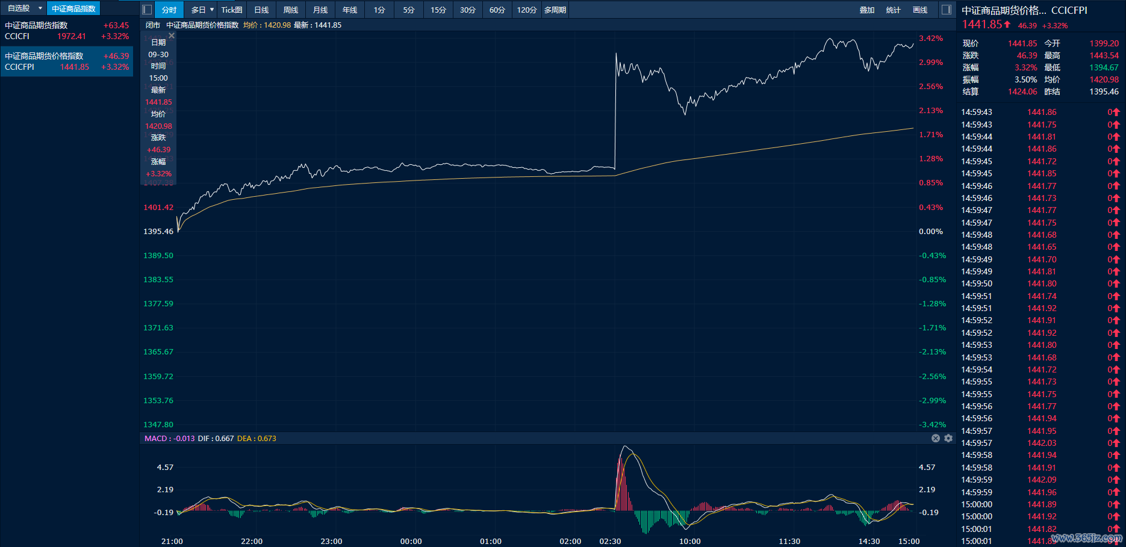Click the DIF : 0.667 label

click(216, 438)
